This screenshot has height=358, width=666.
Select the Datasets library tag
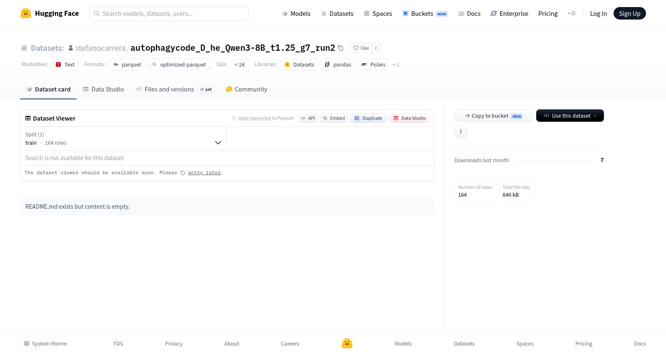299,64
